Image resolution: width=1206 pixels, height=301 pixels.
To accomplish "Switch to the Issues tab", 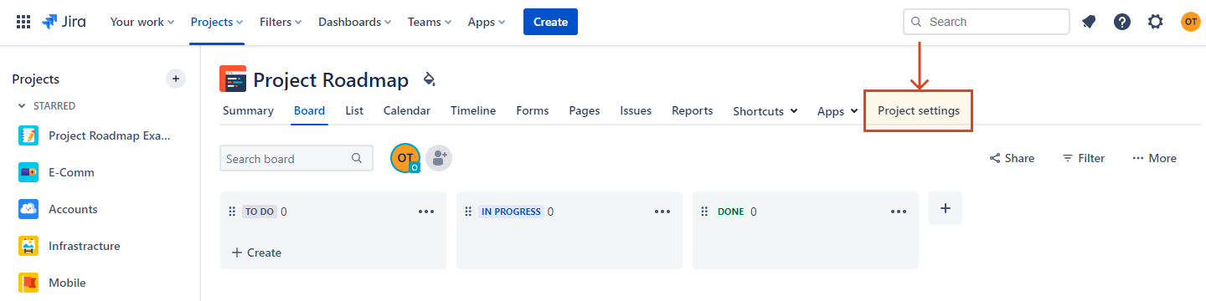I will 636,110.
